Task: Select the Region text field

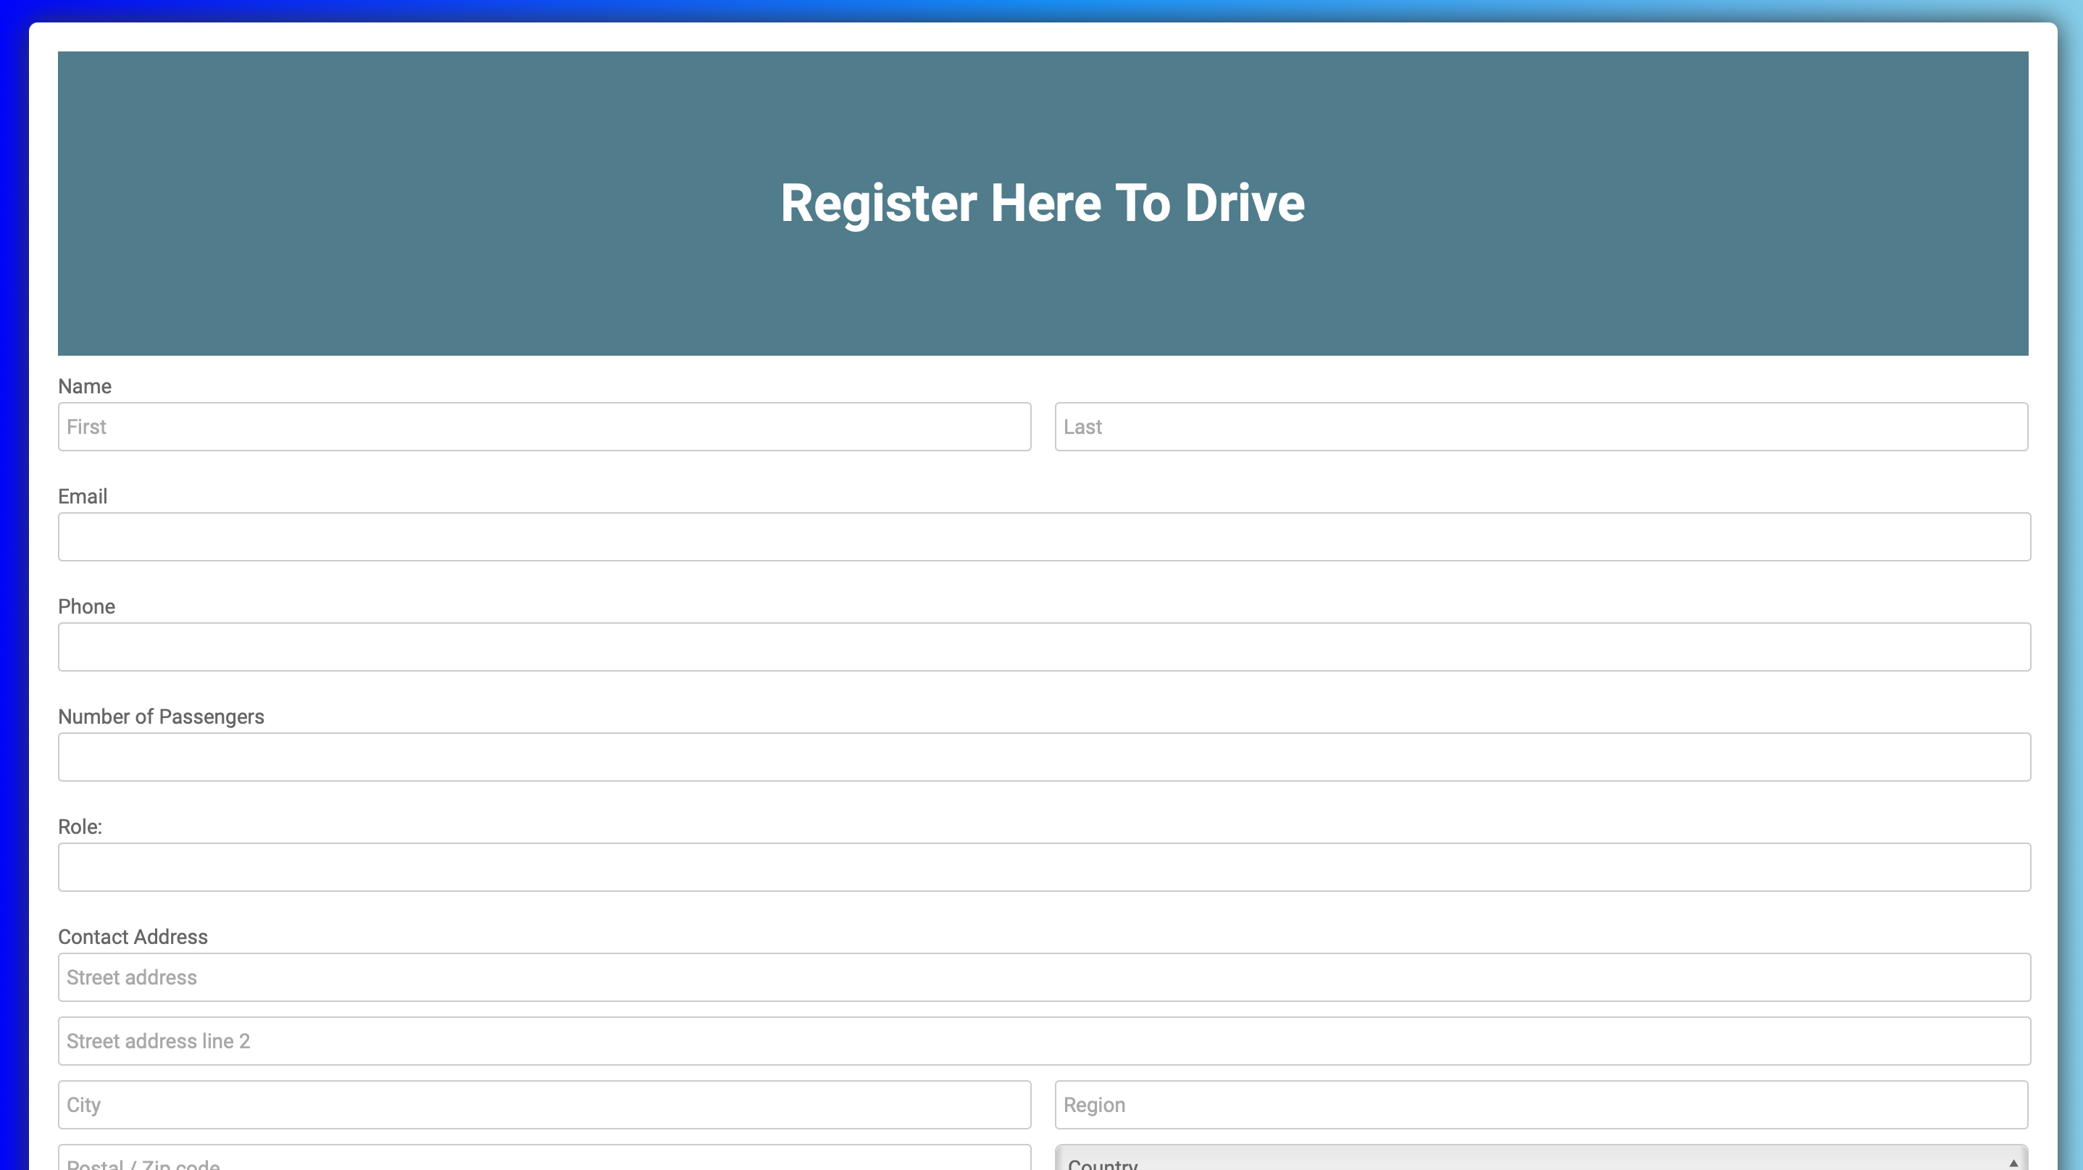Action: tap(1540, 1103)
